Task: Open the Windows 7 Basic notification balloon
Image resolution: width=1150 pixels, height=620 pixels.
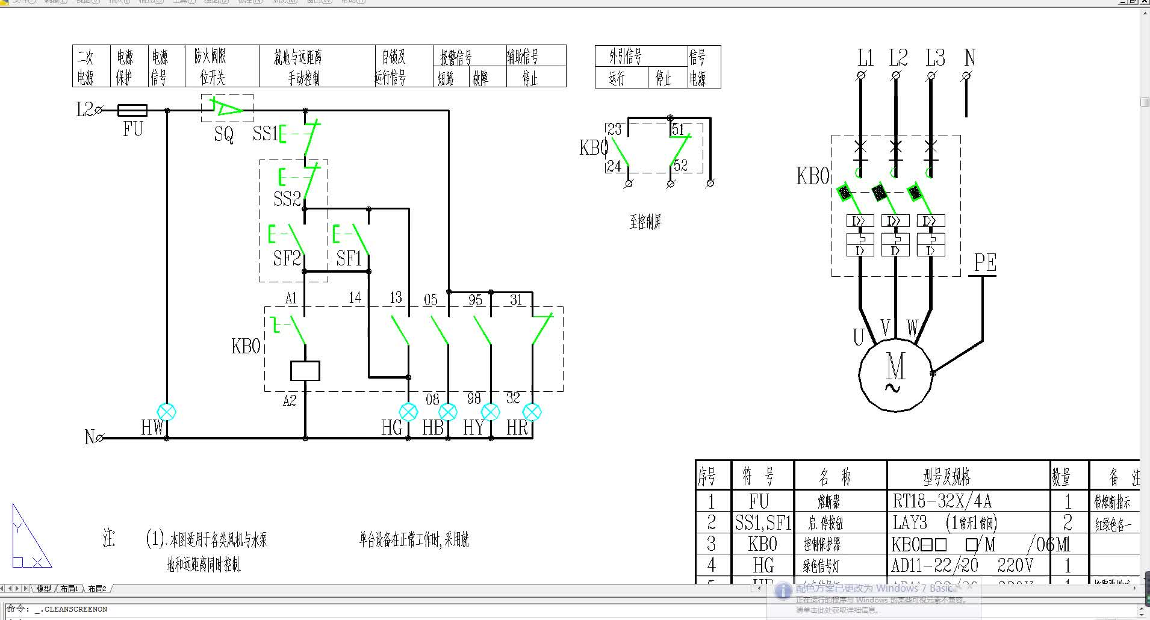Action: (x=873, y=598)
